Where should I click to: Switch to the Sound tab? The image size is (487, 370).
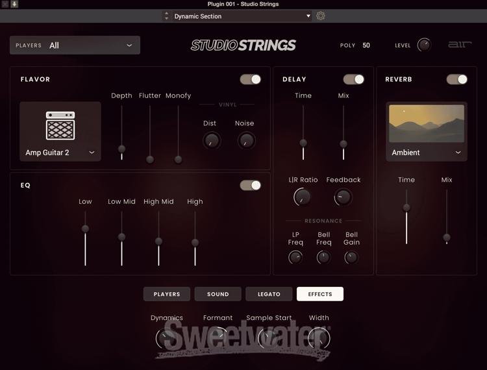pos(218,294)
